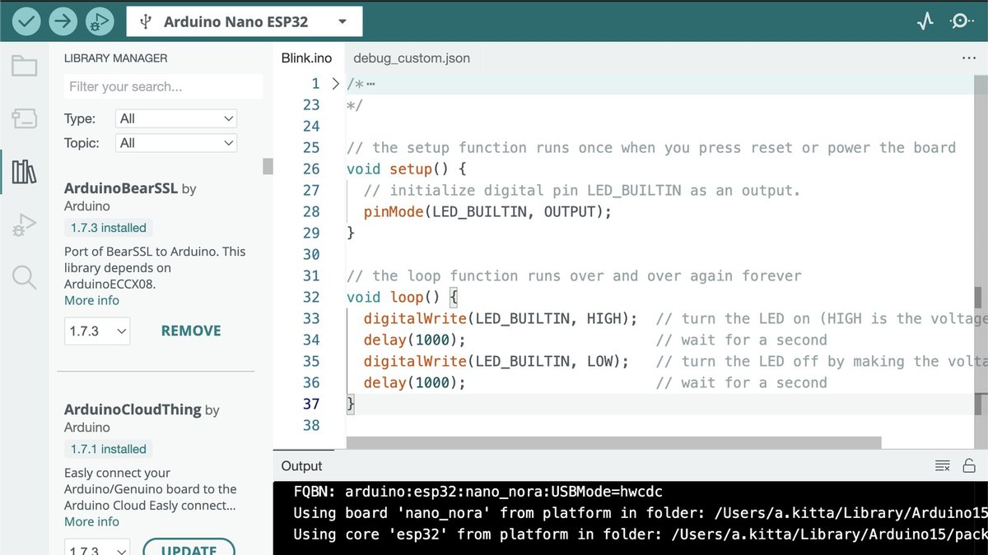Open the ArduinoCloudThing version dropdown

pyautogui.click(x=97, y=548)
